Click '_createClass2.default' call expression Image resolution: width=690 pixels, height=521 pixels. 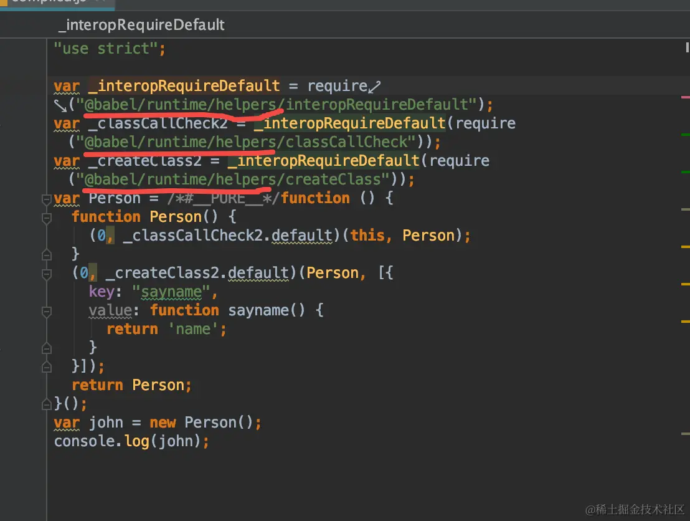click(197, 272)
